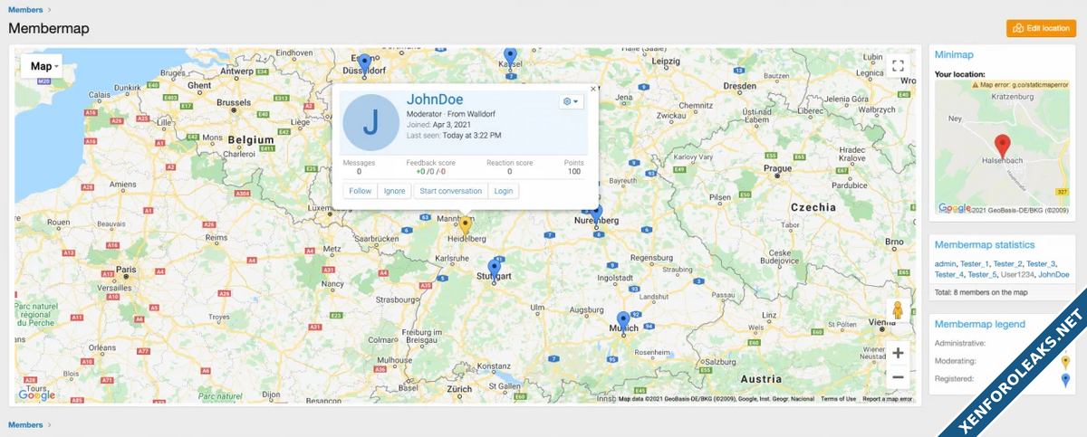1087x437 pixels.
Task: Zoom out with the minus button
Action: coord(898,376)
